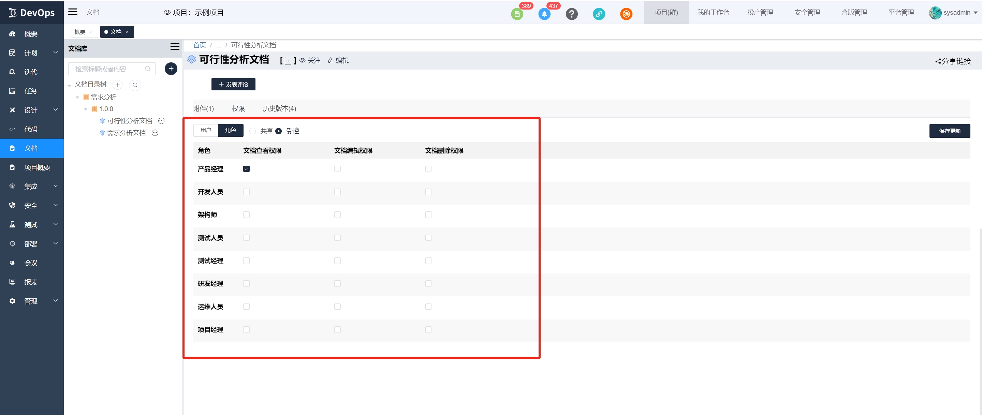Toggle the hamburger menu in the top bar
The height and width of the screenshot is (415, 982).
pyautogui.click(x=73, y=12)
